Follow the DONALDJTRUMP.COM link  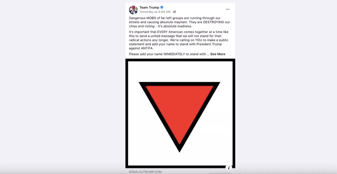click(145, 172)
